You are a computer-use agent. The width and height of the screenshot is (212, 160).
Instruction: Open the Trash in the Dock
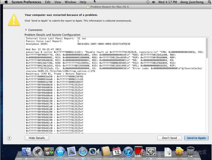191,152
